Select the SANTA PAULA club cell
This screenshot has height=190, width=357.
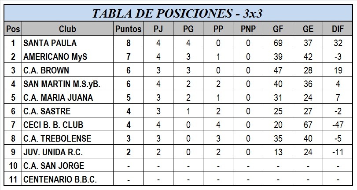(68, 43)
